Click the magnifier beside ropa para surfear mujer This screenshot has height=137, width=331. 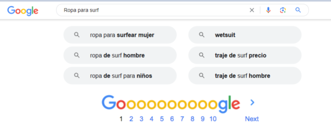77,35
